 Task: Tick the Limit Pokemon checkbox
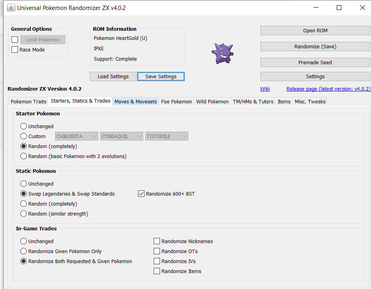tap(15, 40)
